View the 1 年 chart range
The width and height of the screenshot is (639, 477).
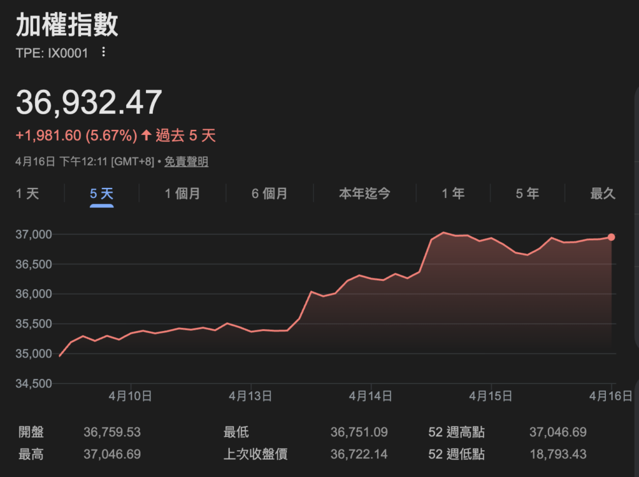click(x=453, y=194)
